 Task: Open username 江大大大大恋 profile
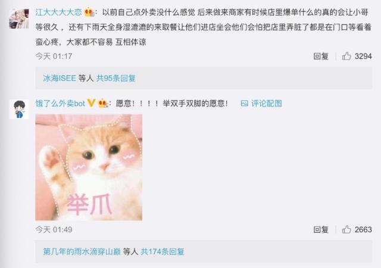pos(58,12)
